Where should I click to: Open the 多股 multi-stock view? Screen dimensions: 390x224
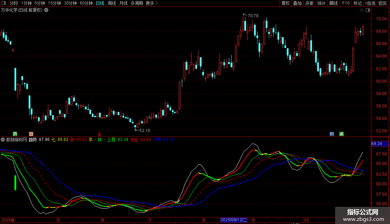[x=309, y=3]
